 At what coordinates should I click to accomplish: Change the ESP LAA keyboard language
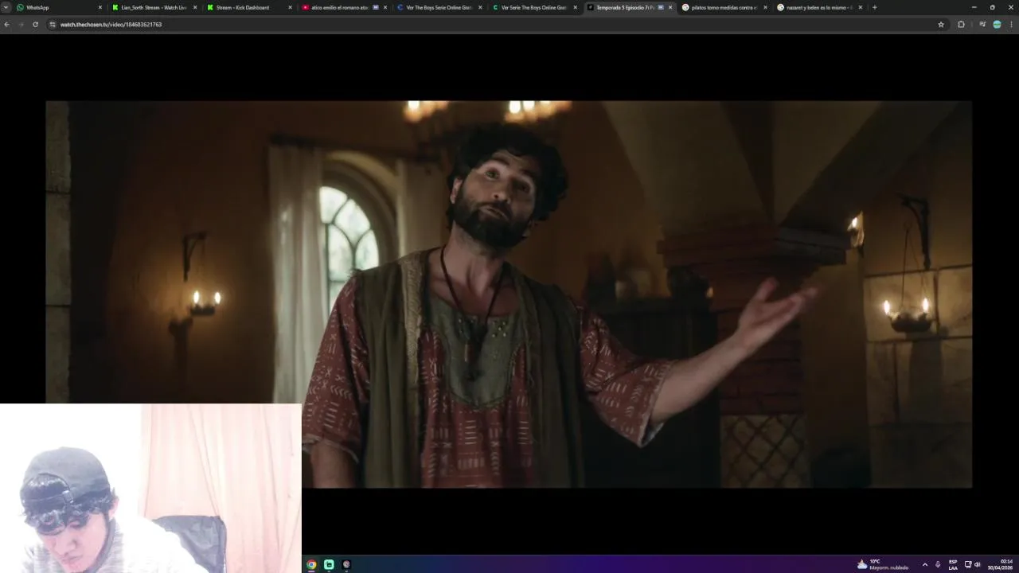pos(953,564)
